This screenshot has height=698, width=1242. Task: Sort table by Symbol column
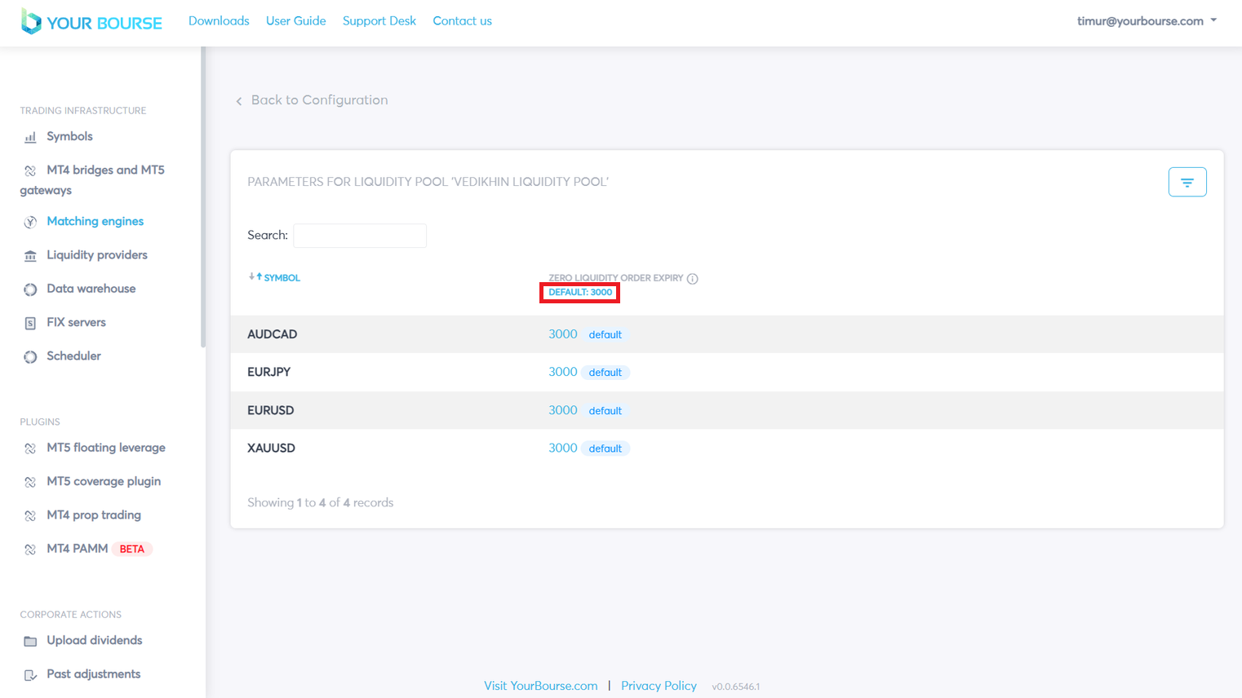point(275,278)
